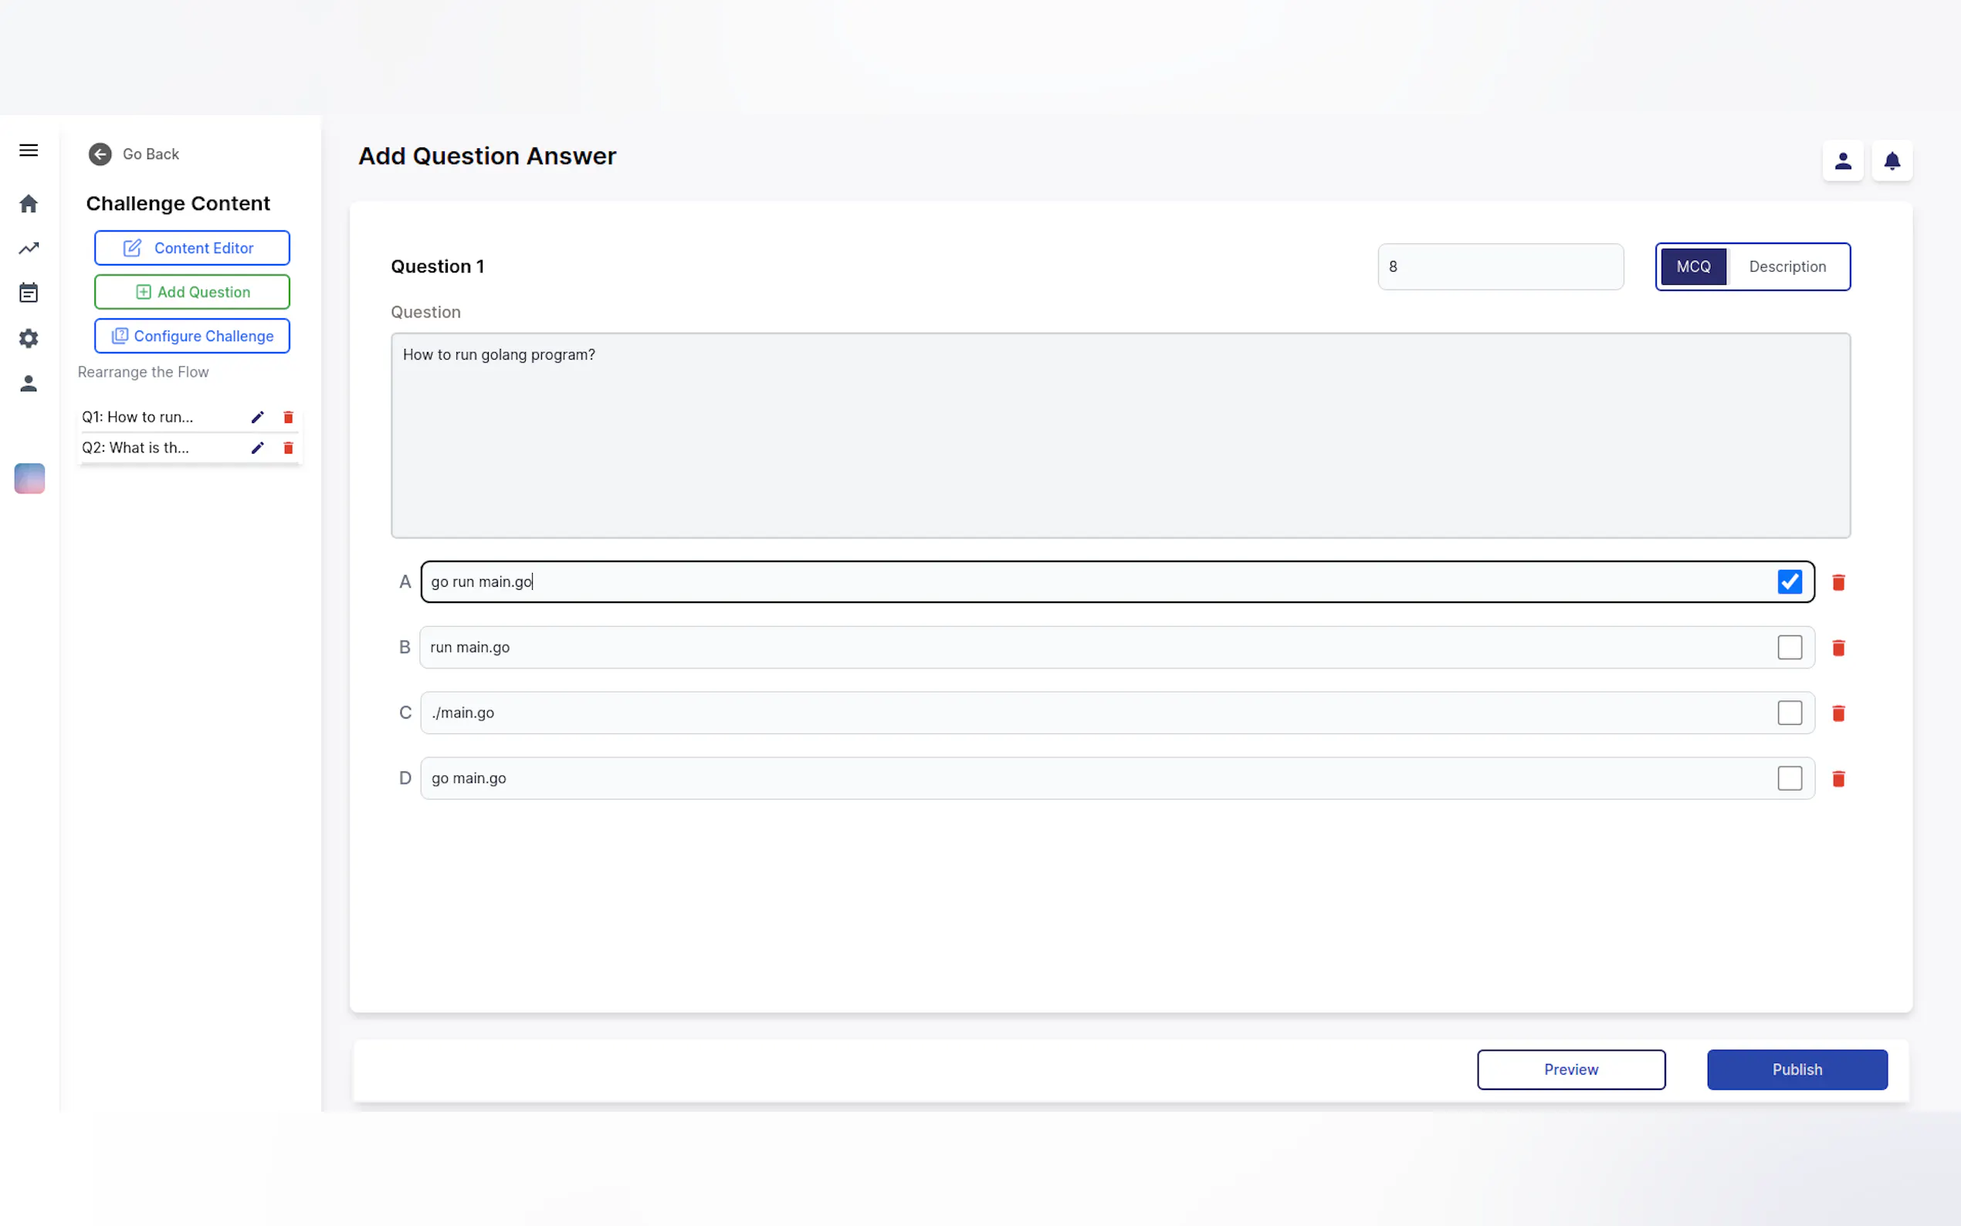The width and height of the screenshot is (1961, 1226).
Task: Open the analytics trend icon
Action: tap(29, 248)
